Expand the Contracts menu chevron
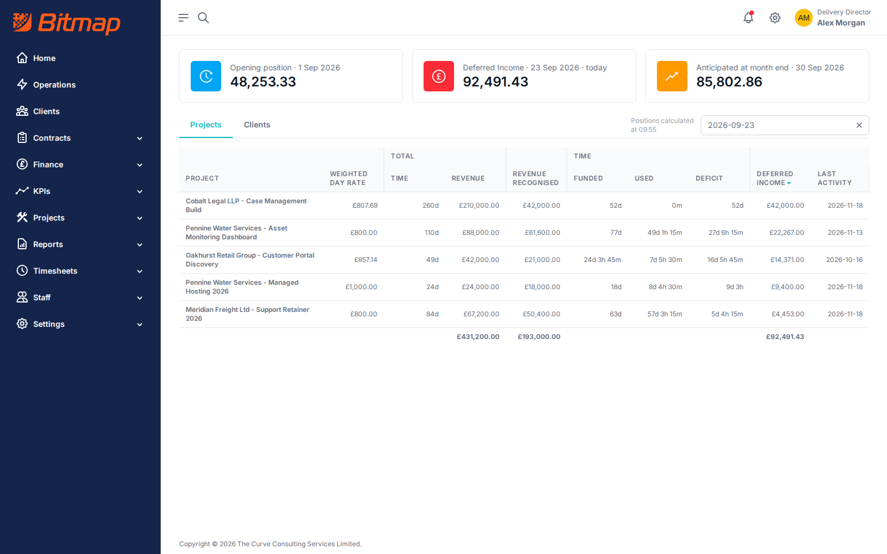This screenshot has width=887, height=554. (140, 138)
